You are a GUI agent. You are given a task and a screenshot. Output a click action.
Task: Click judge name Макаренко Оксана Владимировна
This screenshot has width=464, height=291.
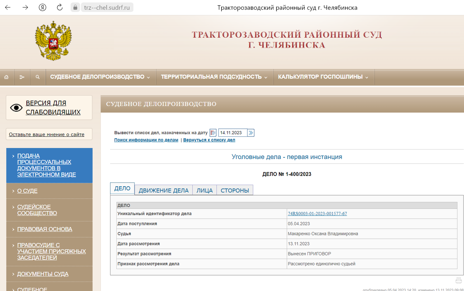pyautogui.click(x=323, y=234)
